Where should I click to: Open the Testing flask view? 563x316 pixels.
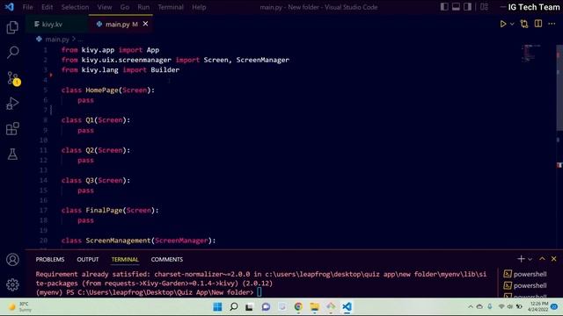pyautogui.click(x=12, y=154)
